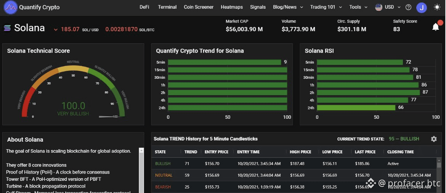Open notifications bell icon
446x193 pixels.
[x=436, y=27]
